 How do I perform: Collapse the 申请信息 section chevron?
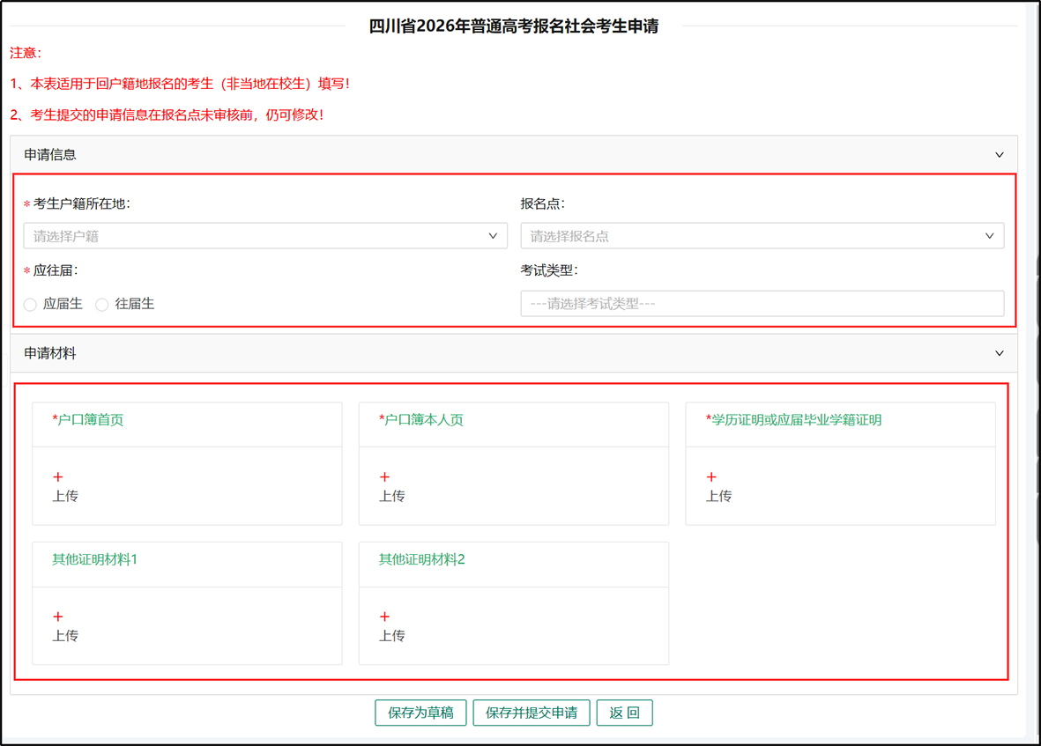(x=999, y=155)
